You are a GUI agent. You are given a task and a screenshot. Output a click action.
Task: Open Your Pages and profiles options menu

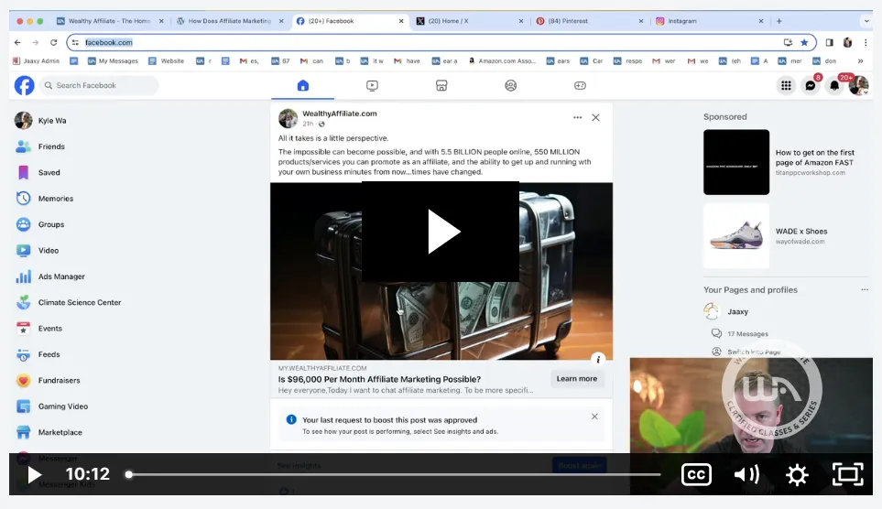[x=864, y=289]
